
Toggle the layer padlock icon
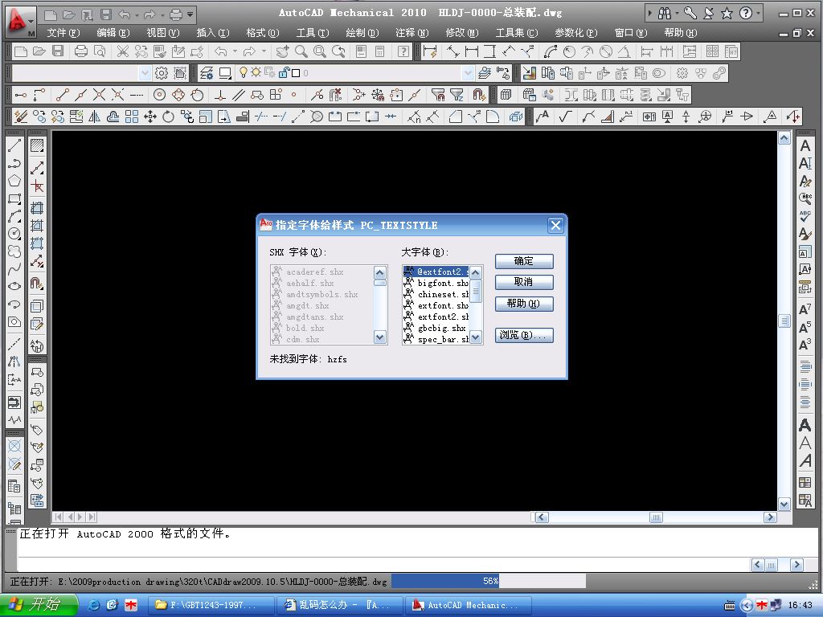coord(284,72)
